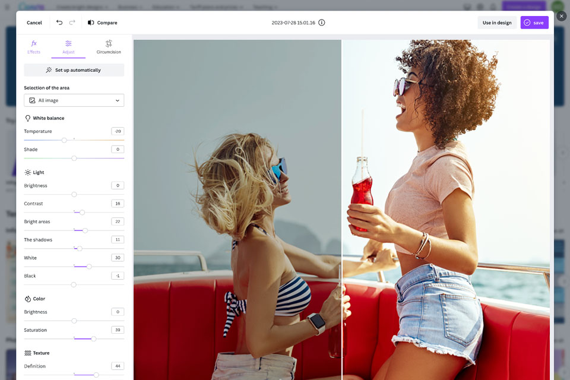Click the Temperature value field
This screenshot has height=380, width=570.
click(118, 131)
